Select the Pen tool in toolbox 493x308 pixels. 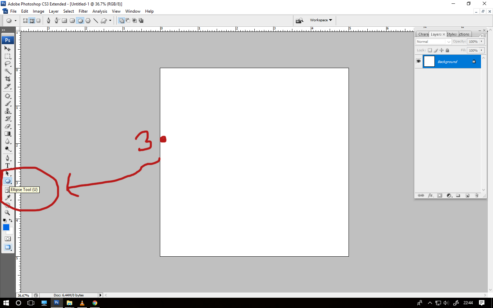(8, 158)
